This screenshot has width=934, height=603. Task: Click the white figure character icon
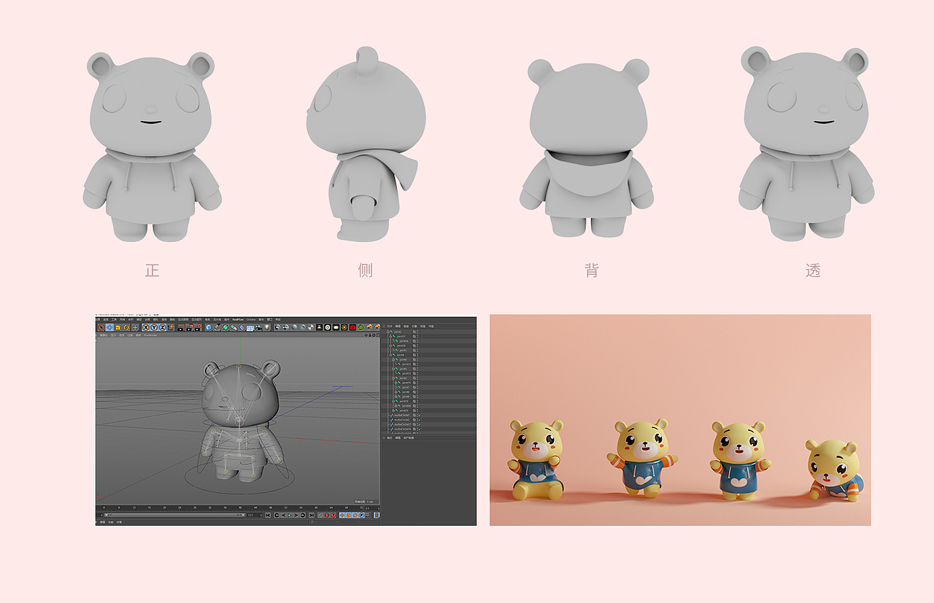(320, 327)
